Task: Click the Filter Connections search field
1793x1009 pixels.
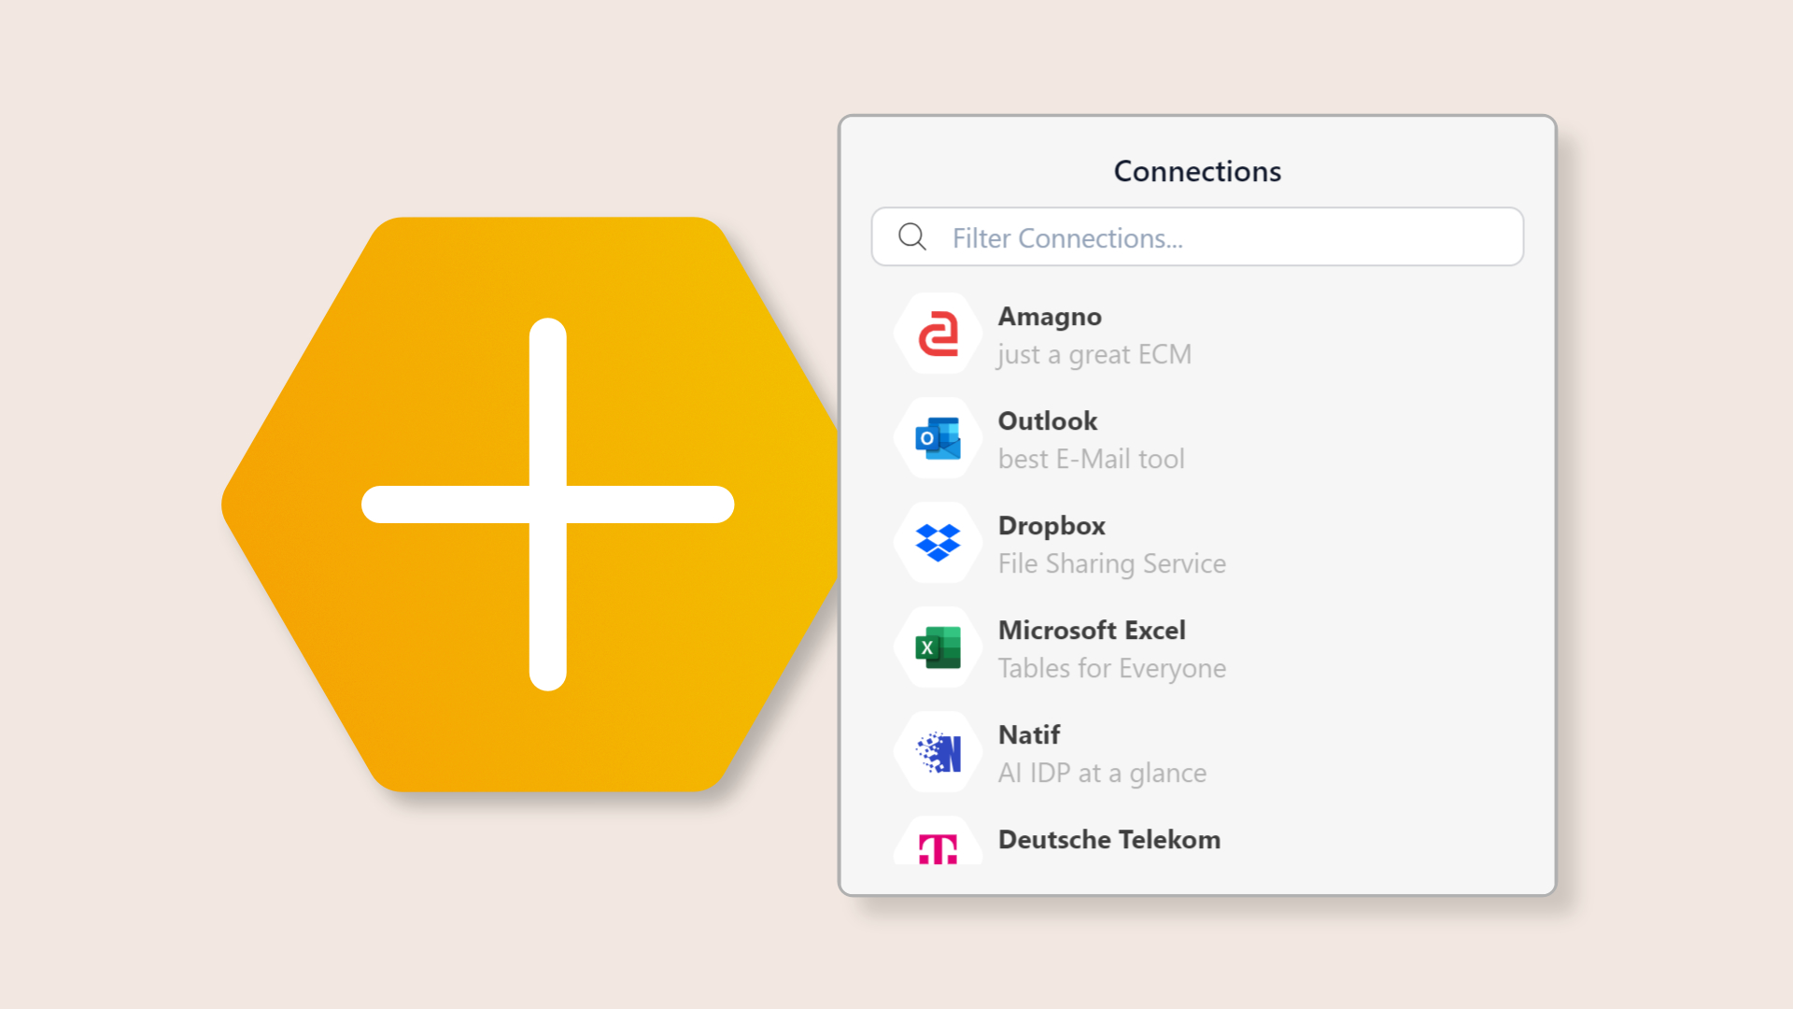Action: click(1195, 237)
